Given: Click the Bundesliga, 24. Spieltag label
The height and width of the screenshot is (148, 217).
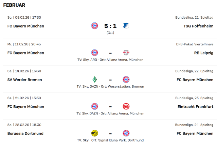Looking at the screenshot, I should [x=194, y=125].
